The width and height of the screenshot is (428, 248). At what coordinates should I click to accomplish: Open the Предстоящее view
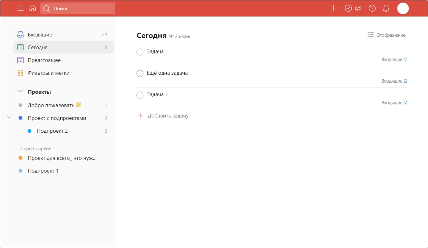pyautogui.click(x=63, y=60)
